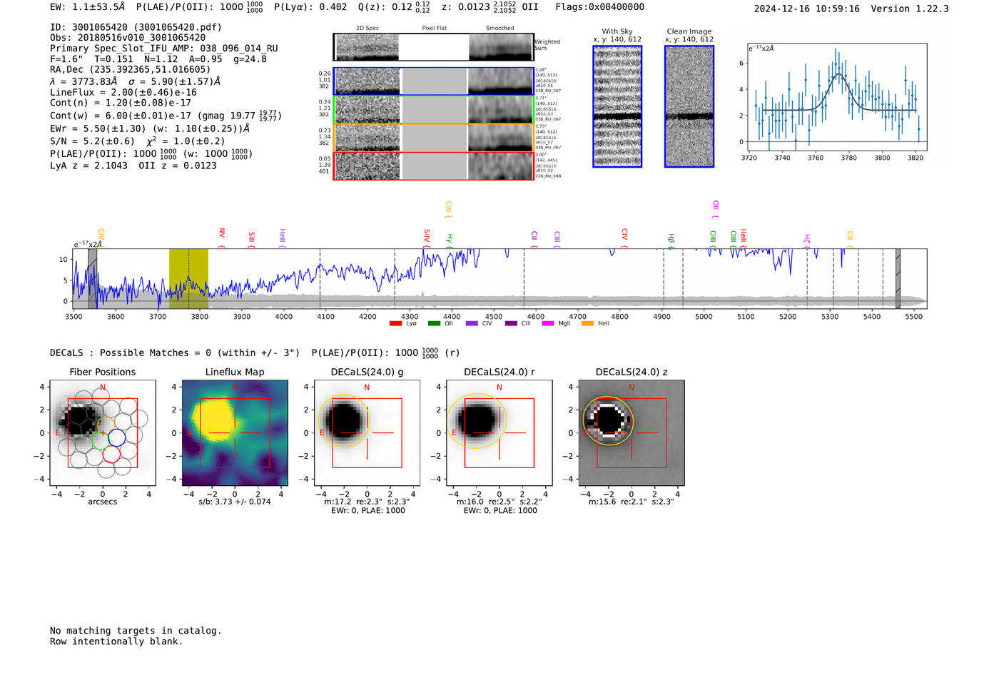Click the red Lyα legend swatch
The width and height of the screenshot is (999, 680).
pos(395,324)
